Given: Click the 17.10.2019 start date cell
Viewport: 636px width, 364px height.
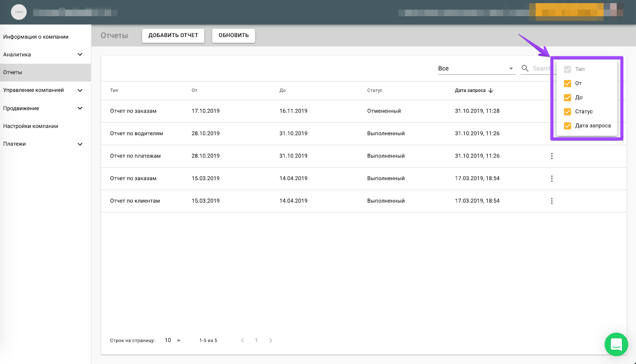Looking at the screenshot, I should coord(206,111).
